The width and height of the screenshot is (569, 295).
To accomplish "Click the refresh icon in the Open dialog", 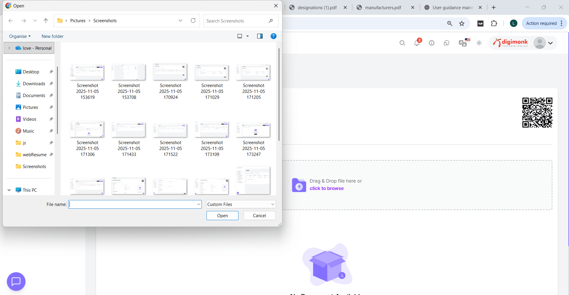I will click(193, 20).
